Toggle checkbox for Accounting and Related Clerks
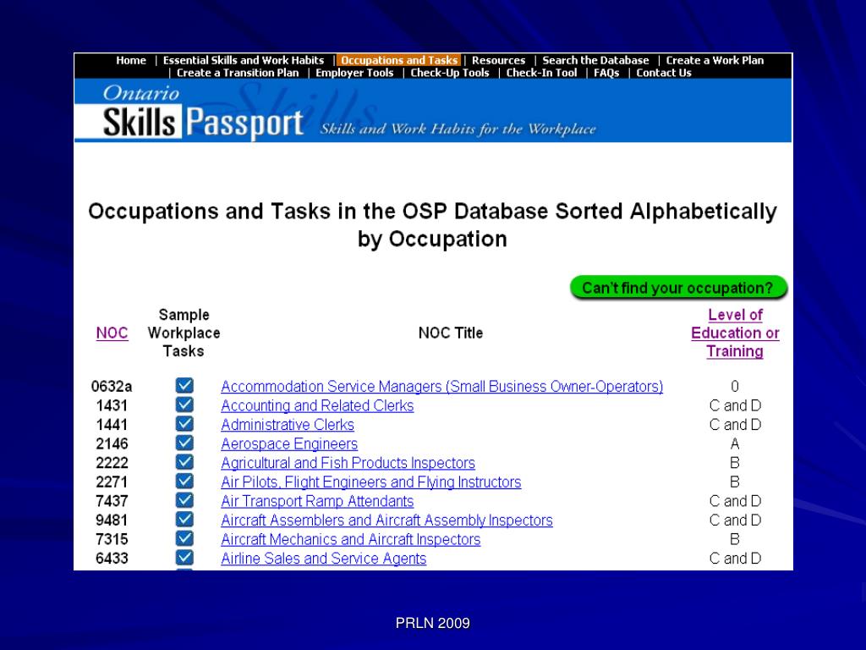This screenshot has width=866, height=650. click(184, 405)
